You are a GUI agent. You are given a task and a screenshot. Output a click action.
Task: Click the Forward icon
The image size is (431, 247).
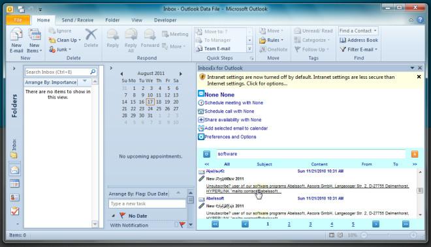[150, 35]
